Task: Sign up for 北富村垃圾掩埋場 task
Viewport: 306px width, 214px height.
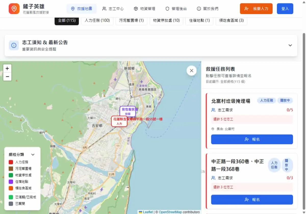Action: [x=252, y=139]
